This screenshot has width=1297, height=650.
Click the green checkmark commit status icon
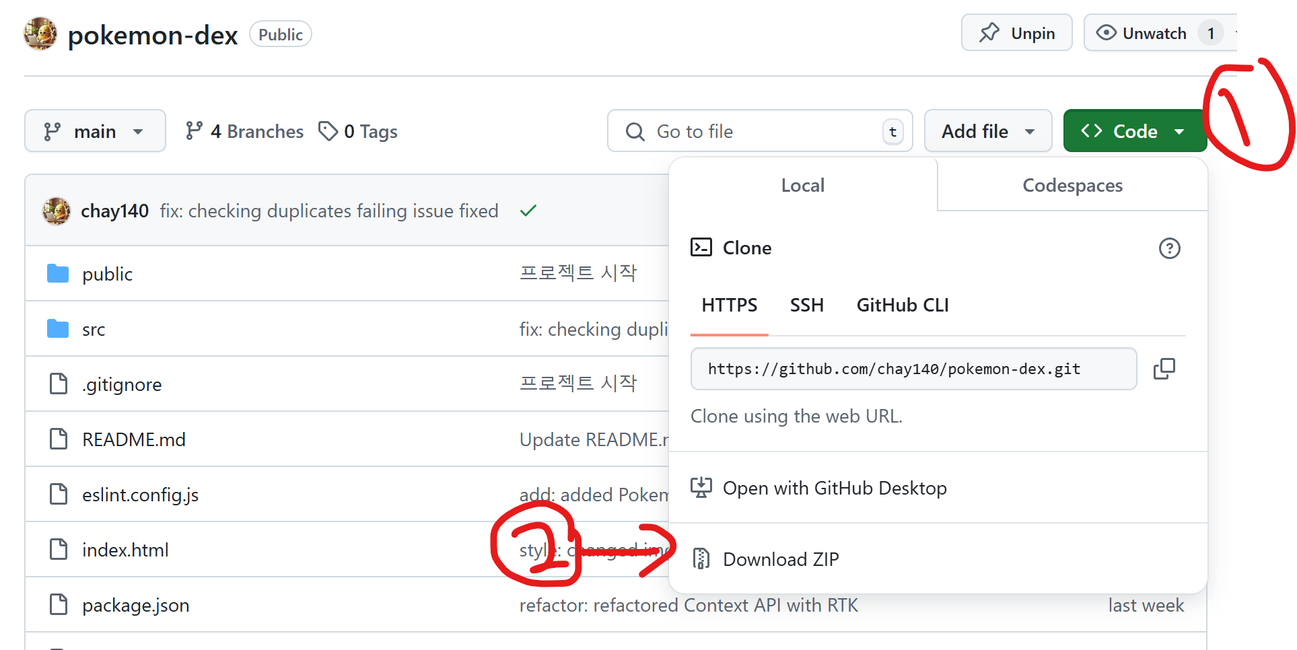528,211
